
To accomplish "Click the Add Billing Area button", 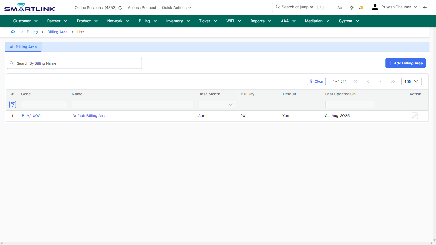I will tap(405, 63).
